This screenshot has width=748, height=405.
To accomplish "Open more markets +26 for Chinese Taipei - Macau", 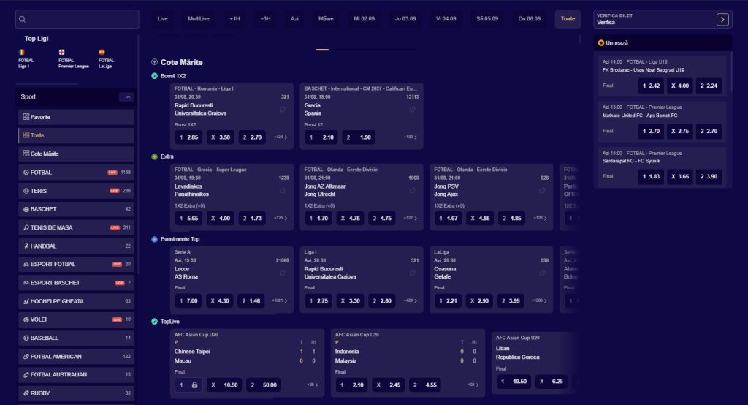I will 313,385.
